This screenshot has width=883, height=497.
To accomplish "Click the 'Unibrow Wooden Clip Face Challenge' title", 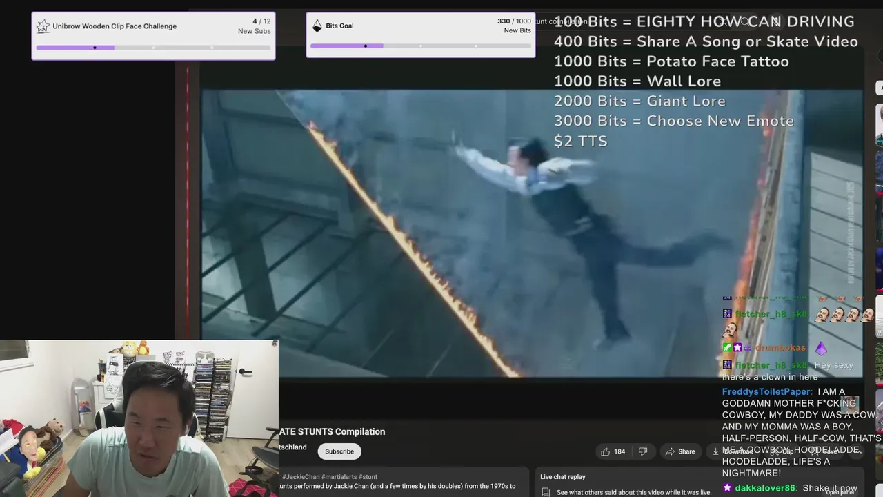I will pyautogui.click(x=115, y=26).
